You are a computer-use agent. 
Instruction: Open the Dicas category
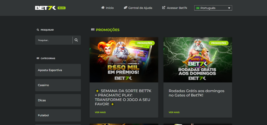pyautogui.click(x=58, y=100)
